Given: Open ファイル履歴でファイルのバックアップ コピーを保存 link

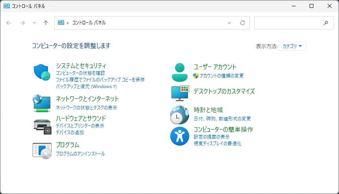Looking at the screenshot, I should pyautogui.click(x=100, y=79).
